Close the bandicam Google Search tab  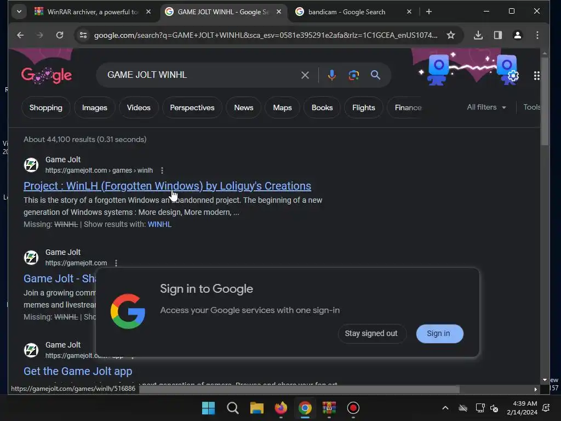pyautogui.click(x=409, y=12)
